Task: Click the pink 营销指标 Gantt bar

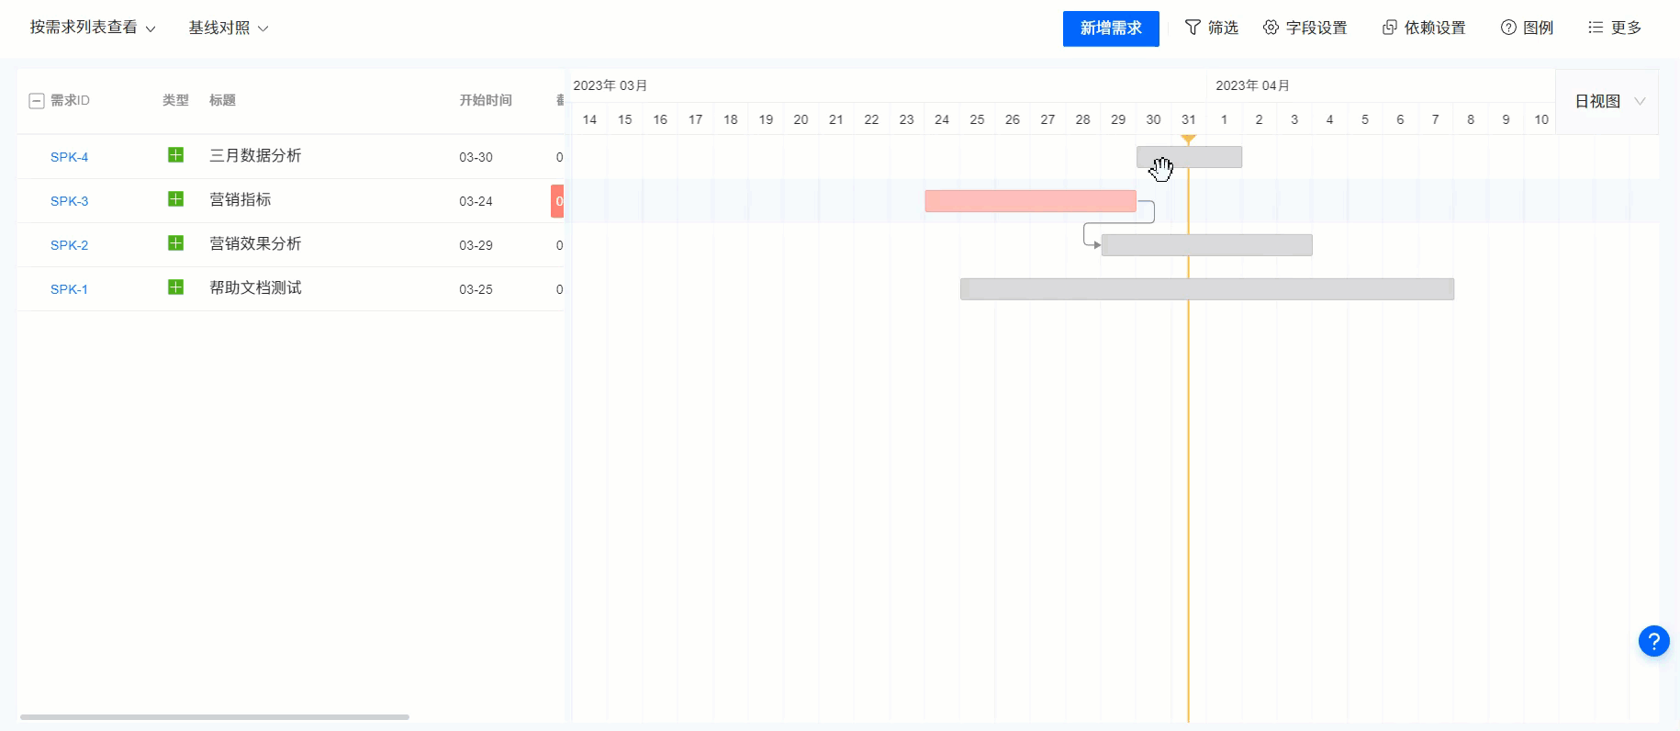Action: [1030, 201]
